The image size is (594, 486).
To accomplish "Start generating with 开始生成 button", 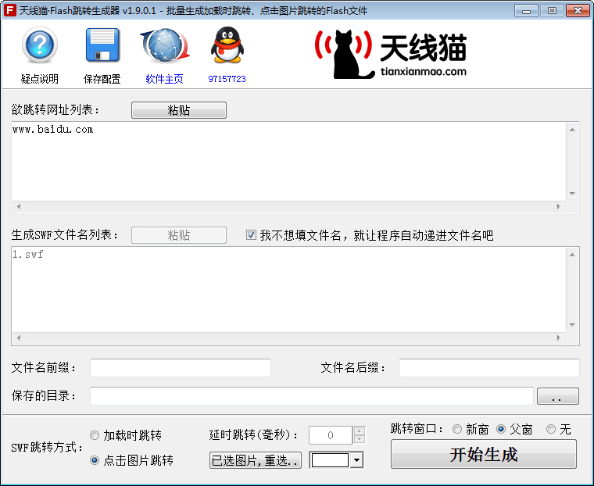I will 484,454.
